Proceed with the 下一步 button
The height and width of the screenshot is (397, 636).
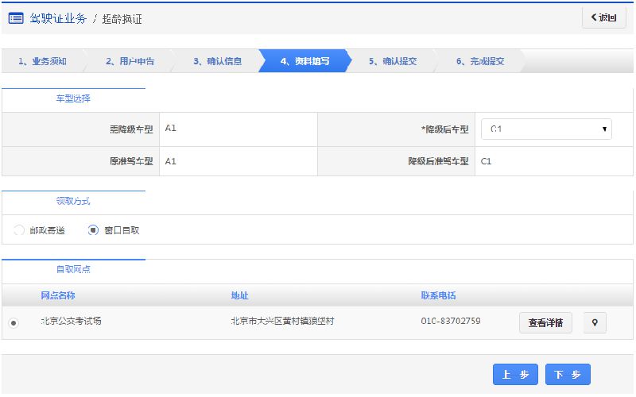click(568, 375)
